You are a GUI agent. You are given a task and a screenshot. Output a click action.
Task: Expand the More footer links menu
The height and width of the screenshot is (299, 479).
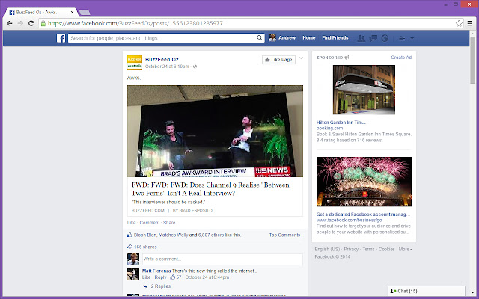[x=405, y=249]
